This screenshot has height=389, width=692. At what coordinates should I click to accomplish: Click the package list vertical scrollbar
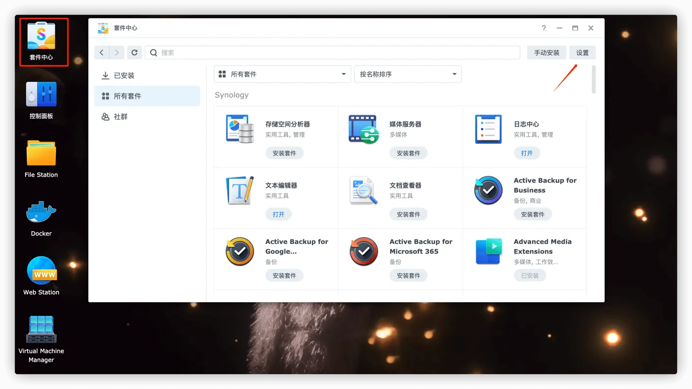pyautogui.click(x=594, y=79)
